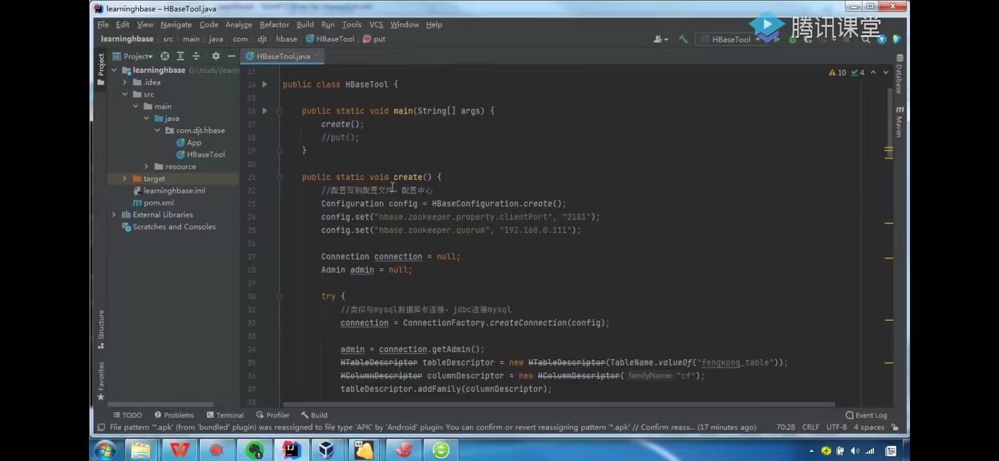Expand the resource folder
The image size is (999, 461).
pos(147,166)
